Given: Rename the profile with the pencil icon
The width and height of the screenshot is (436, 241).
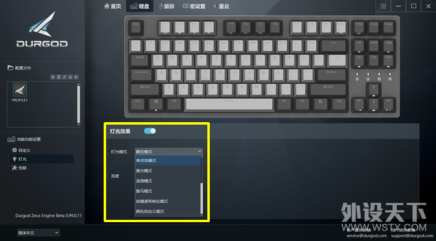Looking at the screenshot, I should (64, 77).
